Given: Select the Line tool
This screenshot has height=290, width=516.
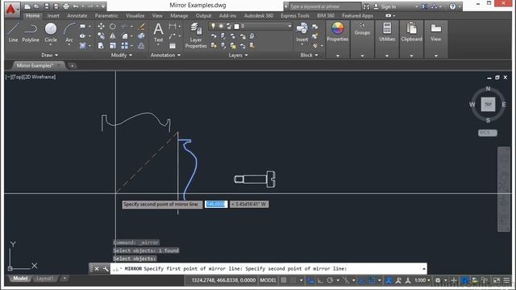Looking at the screenshot, I should click(13, 32).
